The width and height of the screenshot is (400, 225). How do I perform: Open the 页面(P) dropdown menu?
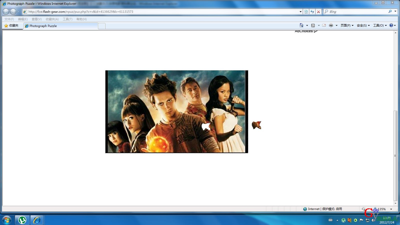347,25
